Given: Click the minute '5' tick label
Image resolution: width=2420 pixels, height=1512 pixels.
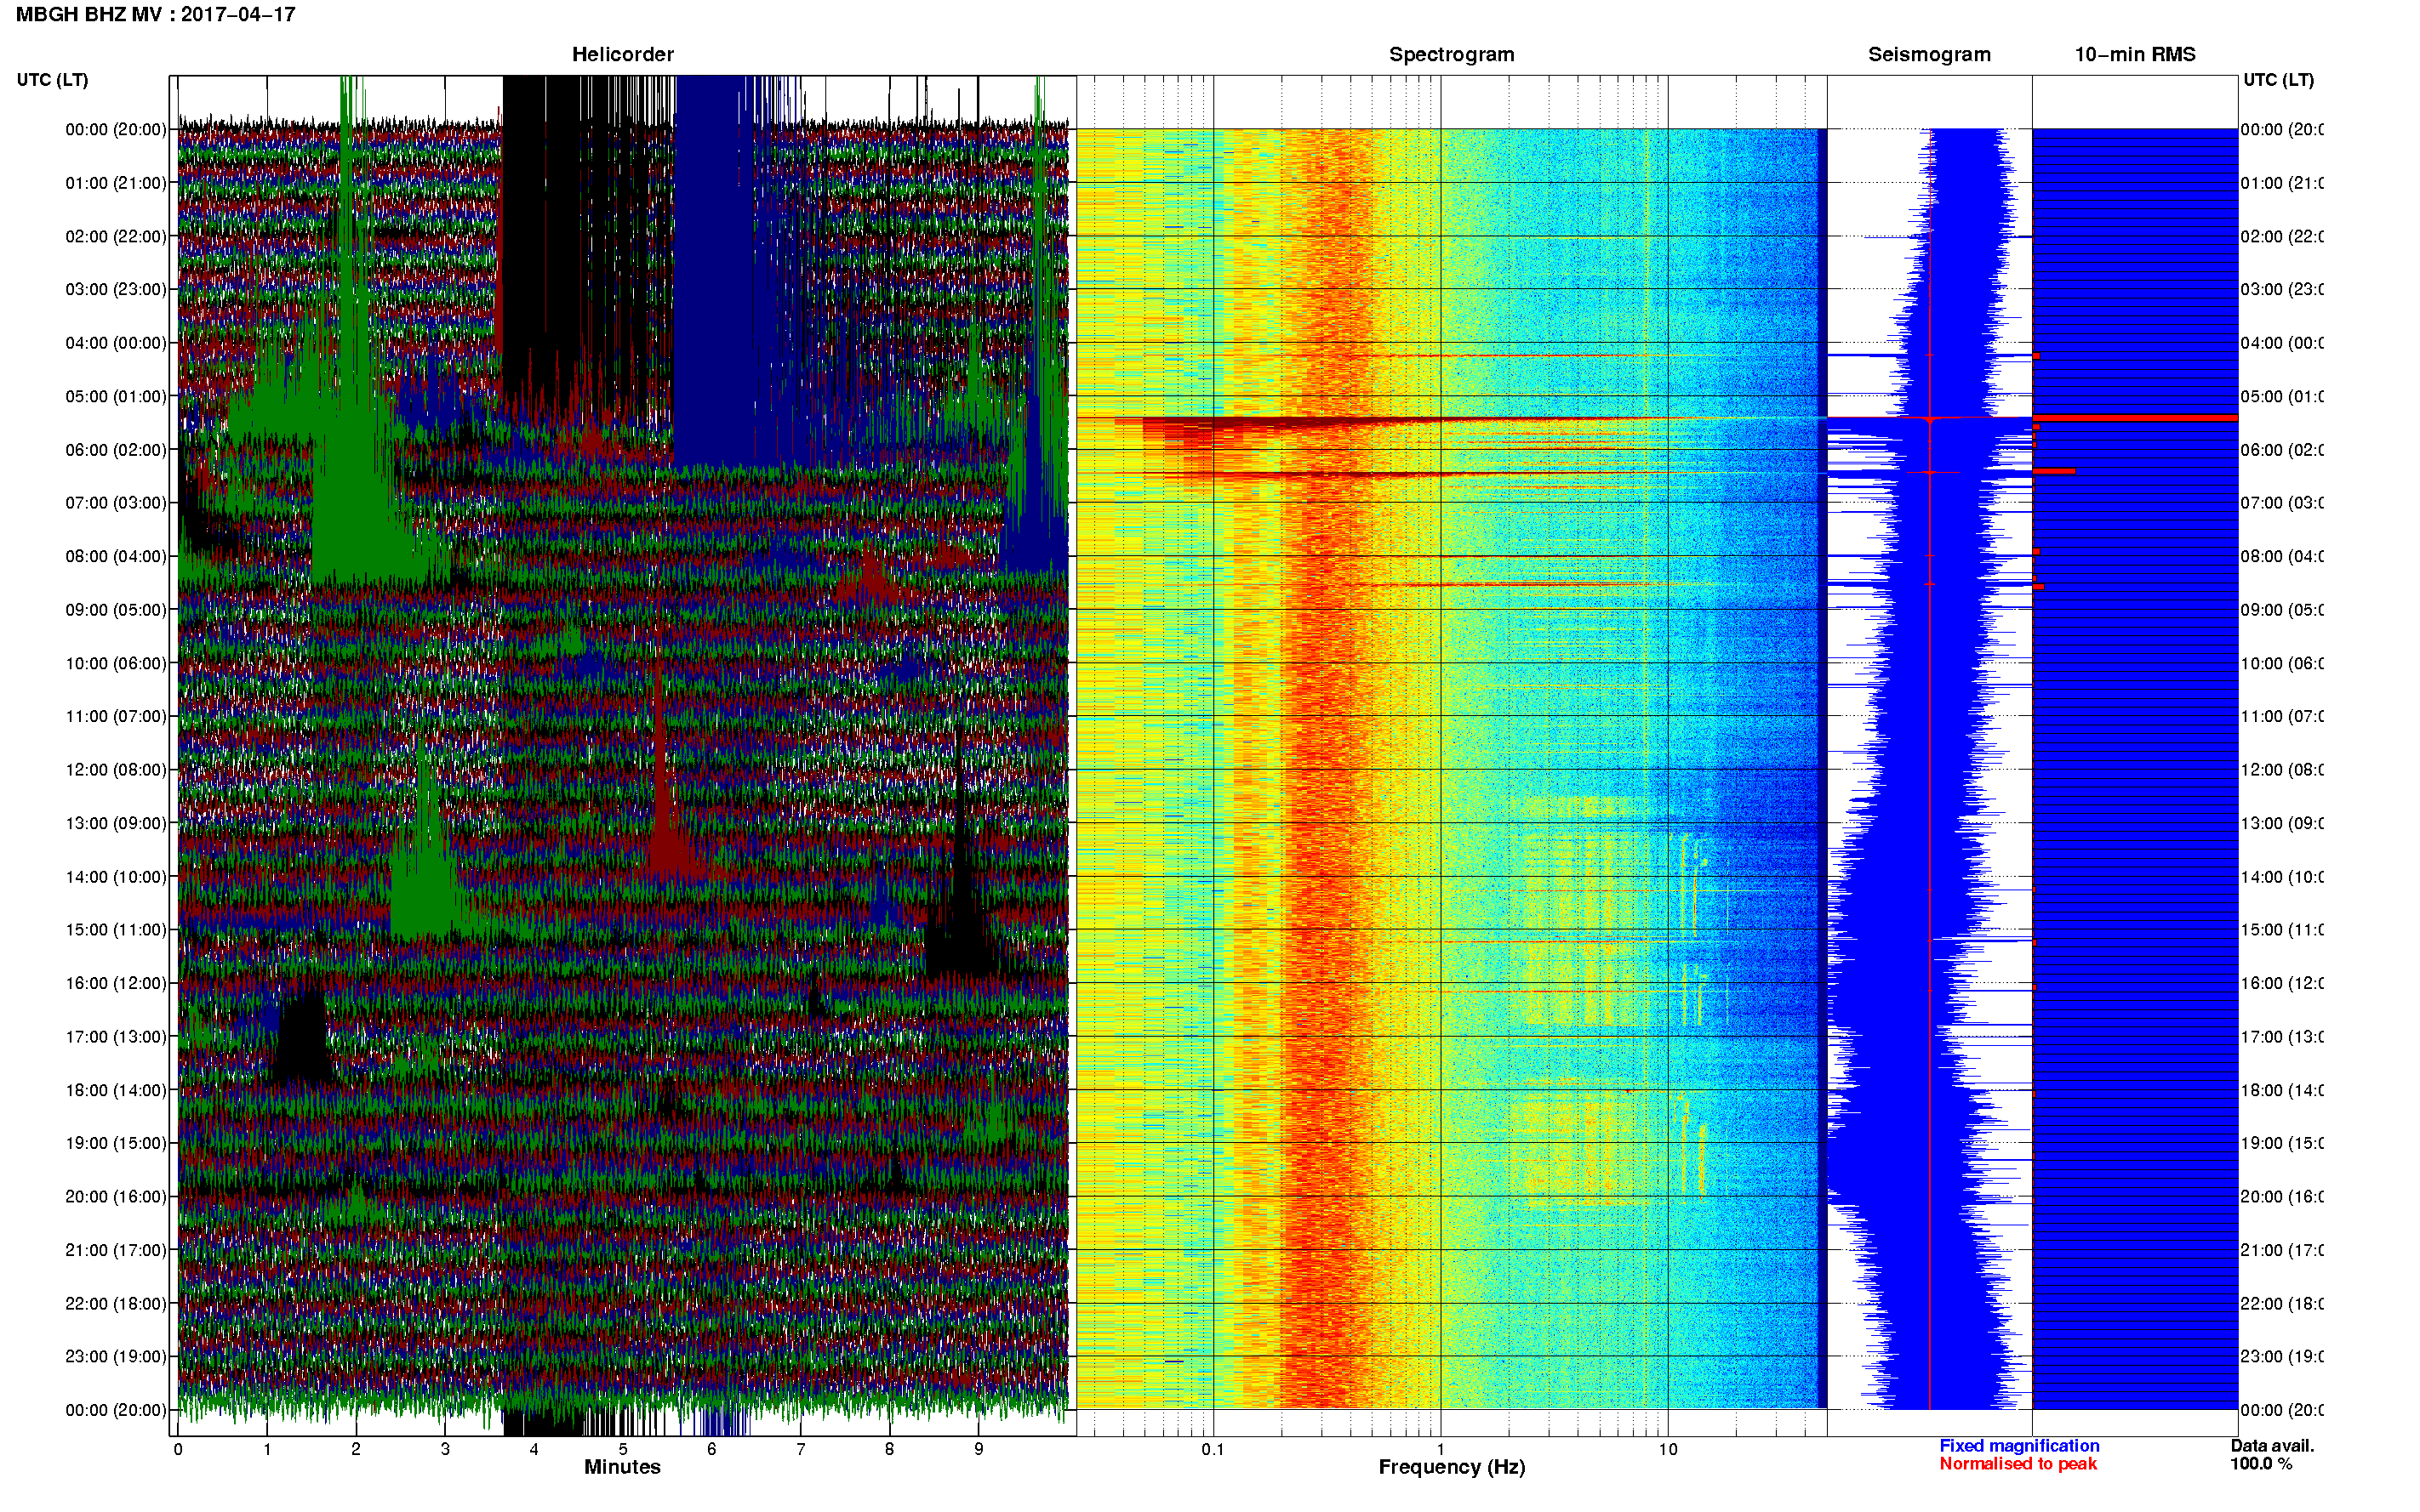Looking at the screenshot, I should [x=622, y=1449].
